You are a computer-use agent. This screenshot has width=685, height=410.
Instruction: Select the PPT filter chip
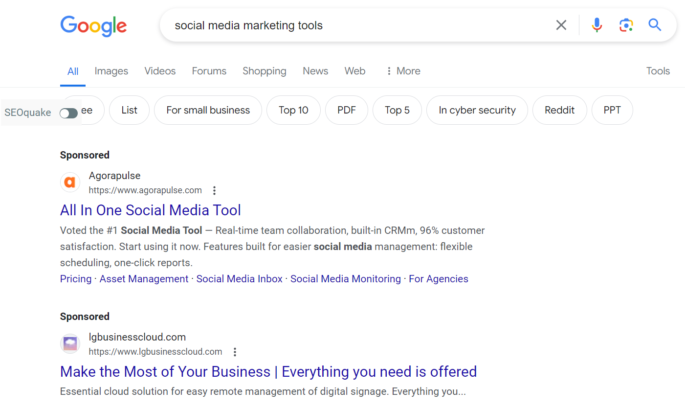[612, 110]
